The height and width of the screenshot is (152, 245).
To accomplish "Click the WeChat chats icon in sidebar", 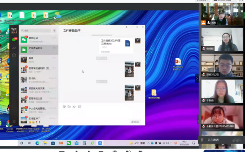I will (x=14, y=39).
